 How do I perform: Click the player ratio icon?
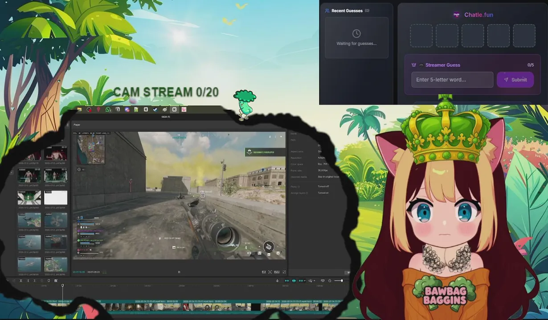coord(277,272)
